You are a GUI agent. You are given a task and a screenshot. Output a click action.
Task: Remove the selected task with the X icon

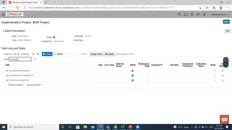point(38,54)
